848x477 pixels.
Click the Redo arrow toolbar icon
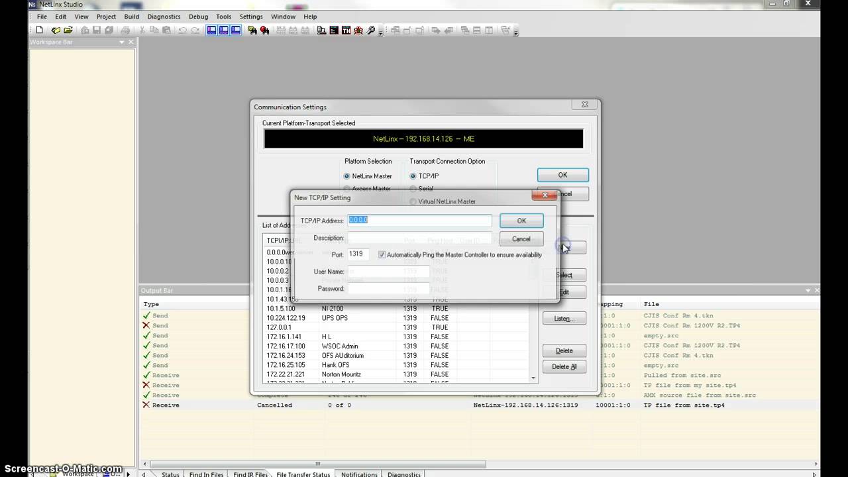click(195, 30)
